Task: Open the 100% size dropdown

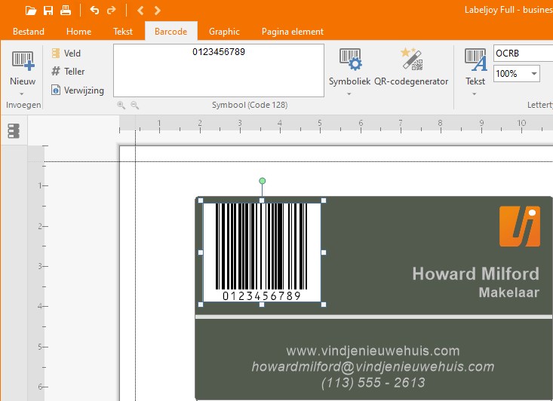Action: click(534, 74)
